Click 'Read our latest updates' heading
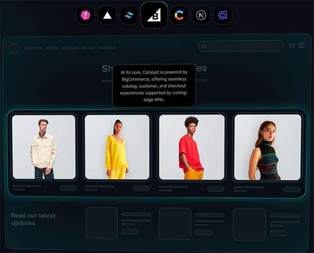This screenshot has width=314, height=253. pyautogui.click(x=33, y=219)
